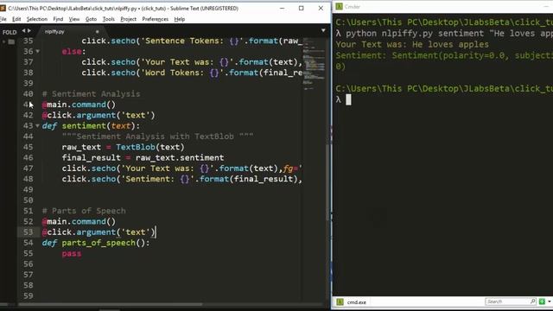The image size is (553, 311).
Task: Click '# Parts of Speech' comment
Action: coord(84,211)
